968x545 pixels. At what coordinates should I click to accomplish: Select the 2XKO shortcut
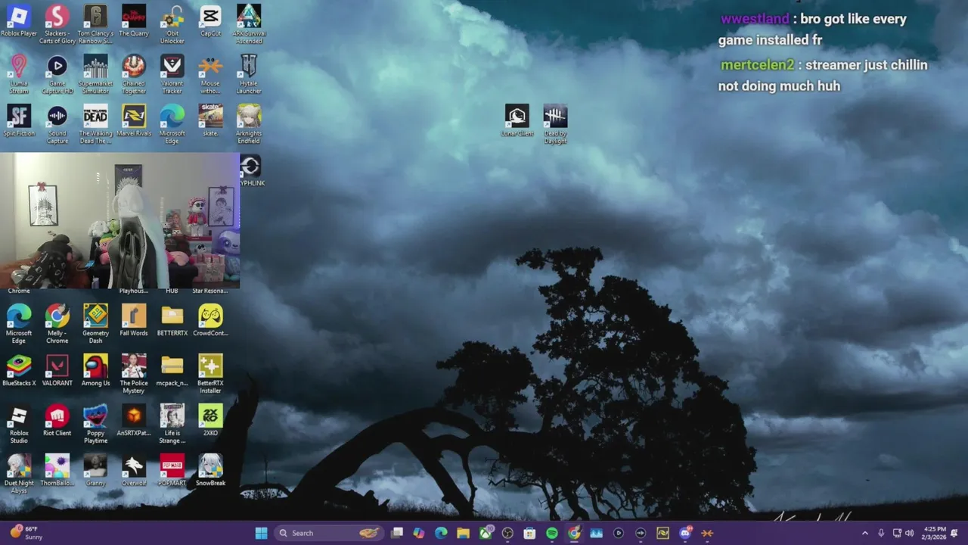click(x=210, y=421)
